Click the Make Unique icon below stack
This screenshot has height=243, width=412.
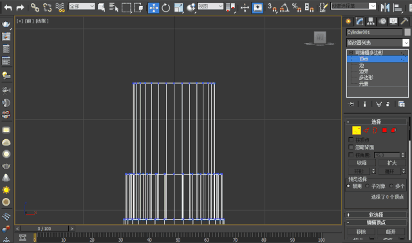[379, 104]
